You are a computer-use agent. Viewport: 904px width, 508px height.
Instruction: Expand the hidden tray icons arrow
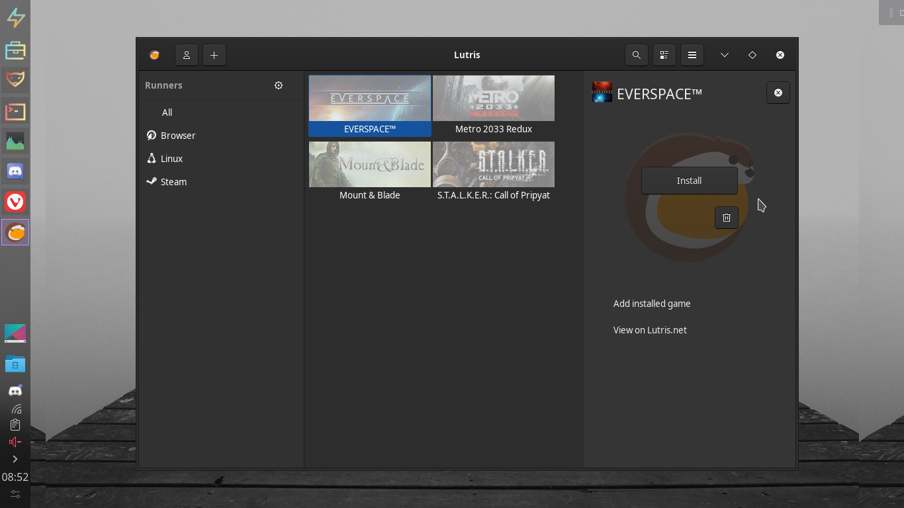(x=15, y=459)
